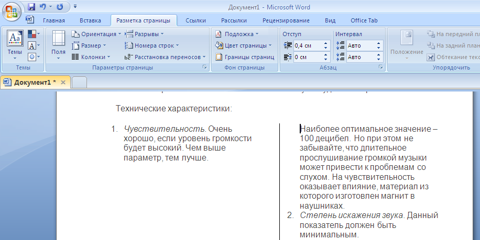
Task: Switch to the Вставка ribbon tab
Action: 90,20
